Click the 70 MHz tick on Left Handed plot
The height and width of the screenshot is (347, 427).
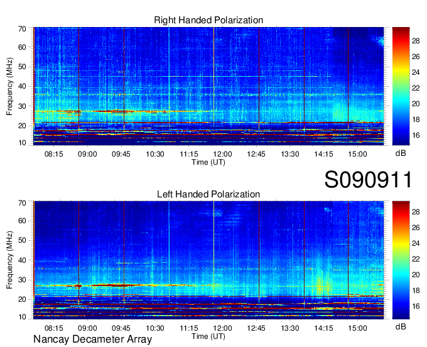pos(22,203)
